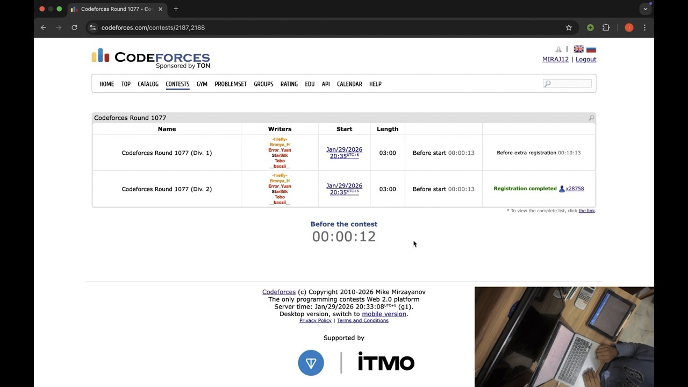Open writer Tobo in the Div. 2 row
The width and height of the screenshot is (688, 387).
tap(279, 197)
